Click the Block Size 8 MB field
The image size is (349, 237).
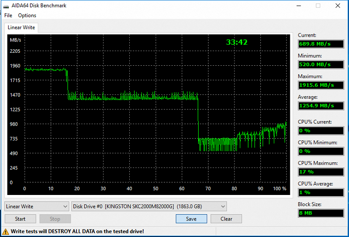(321, 213)
